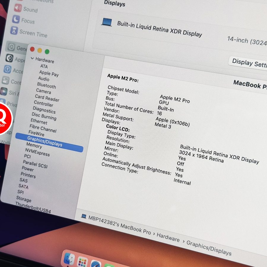The image size is (267, 267).
Task: Select SATA in the Hardware list
Action: pyautogui.click(x=23, y=186)
